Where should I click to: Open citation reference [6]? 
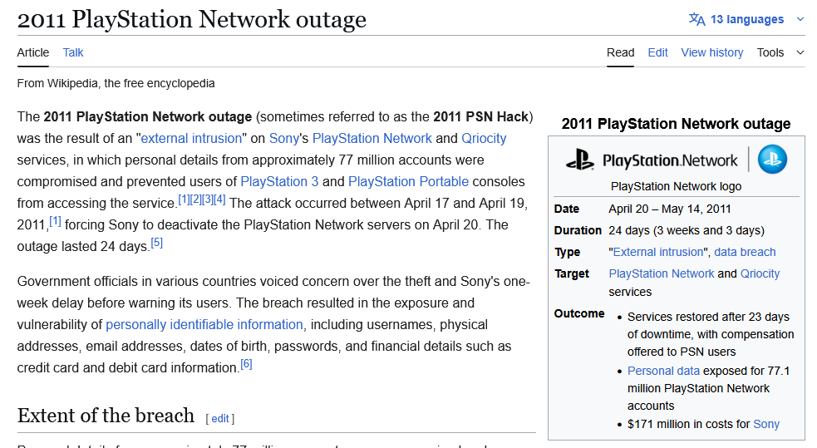tap(247, 363)
